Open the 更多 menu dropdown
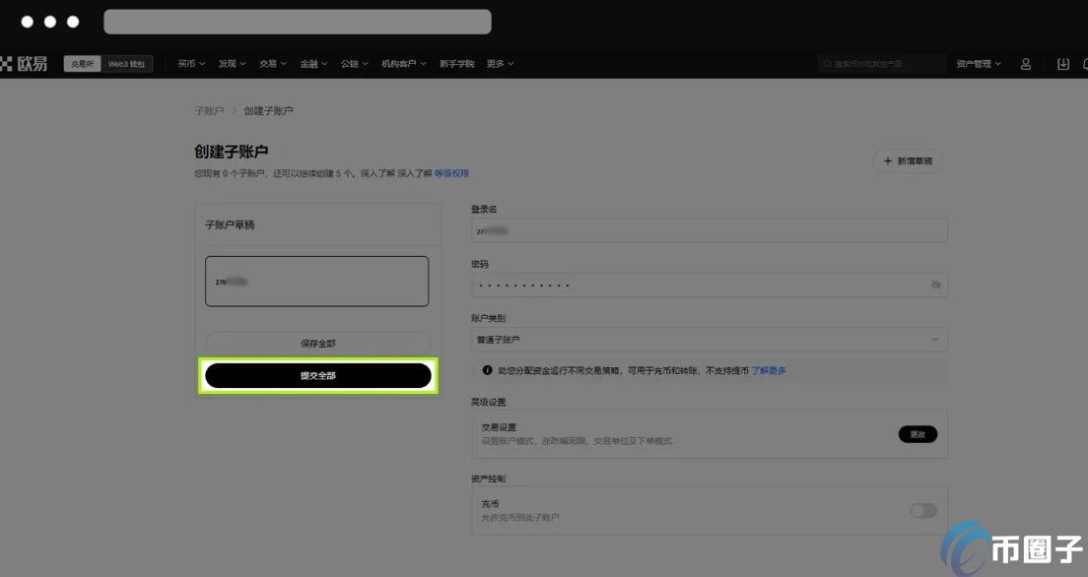This screenshot has width=1088, height=577. coord(499,63)
